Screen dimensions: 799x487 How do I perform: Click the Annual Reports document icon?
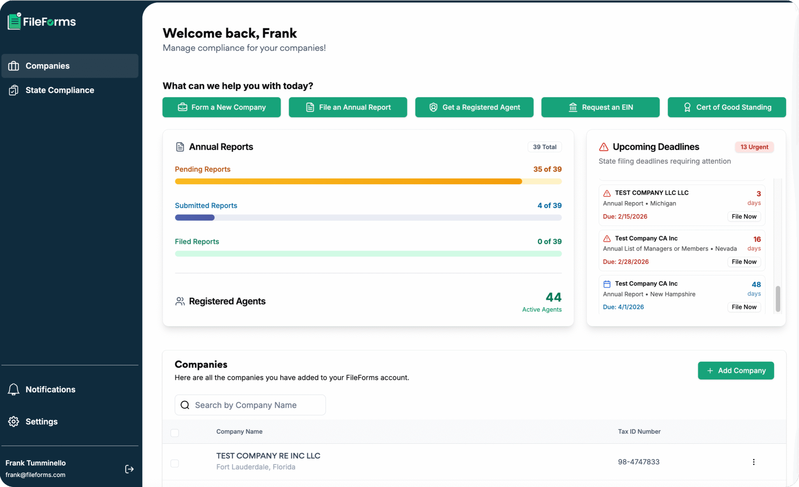tap(180, 146)
